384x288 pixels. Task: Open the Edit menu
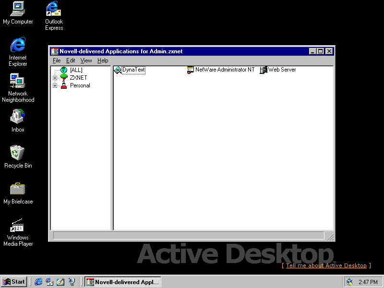coord(71,60)
